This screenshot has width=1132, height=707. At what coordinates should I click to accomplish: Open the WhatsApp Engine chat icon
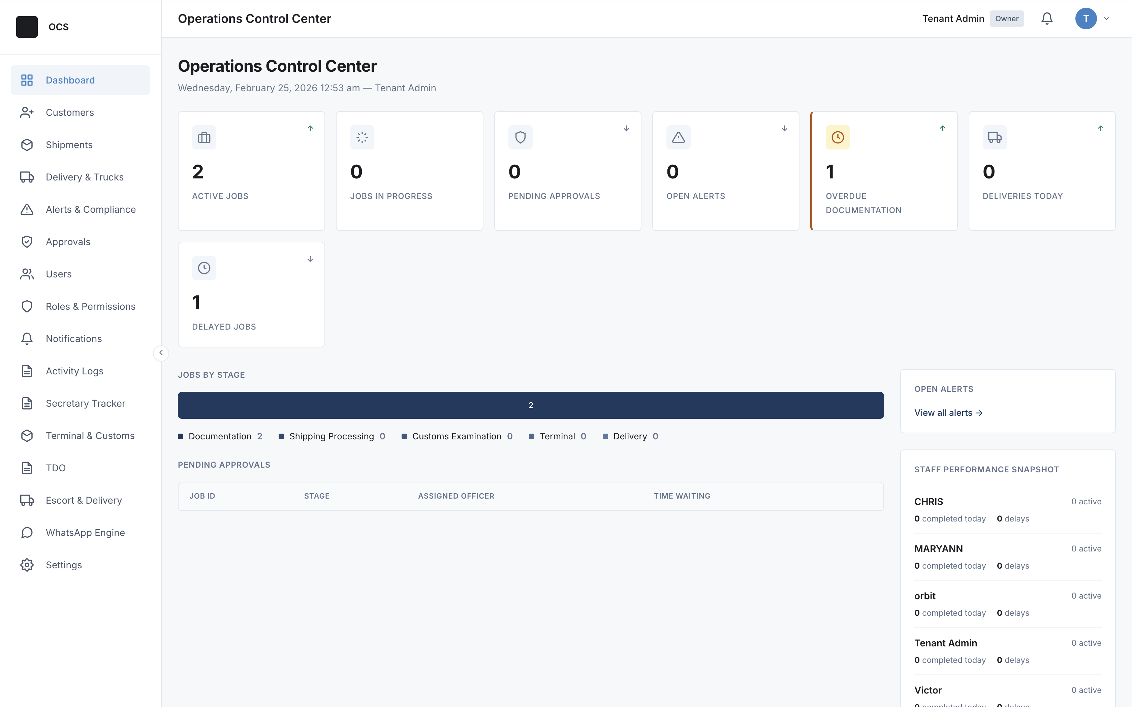(27, 533)
